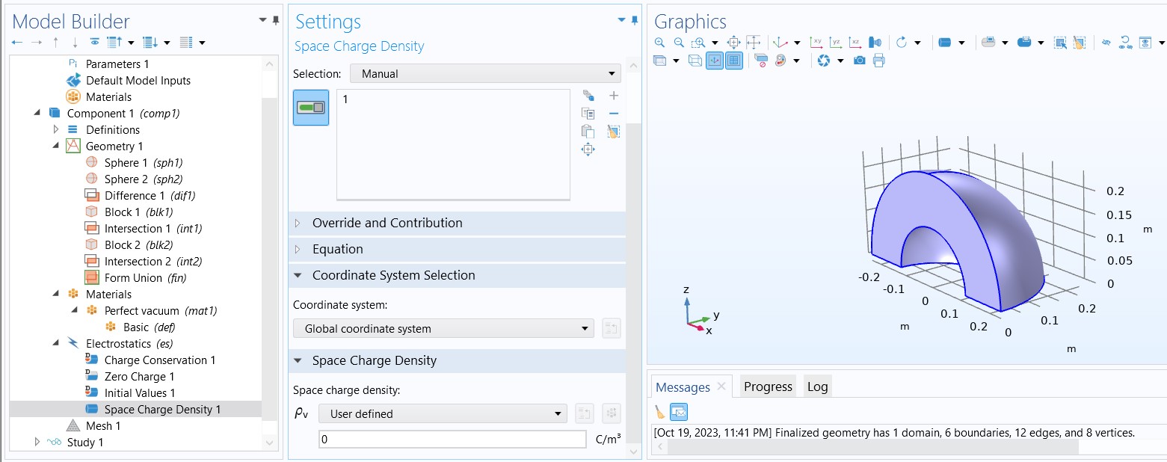The width and height of the screenshot is (1167, 462).
Task: Switch to the Log tab
Action: [817, 386]
